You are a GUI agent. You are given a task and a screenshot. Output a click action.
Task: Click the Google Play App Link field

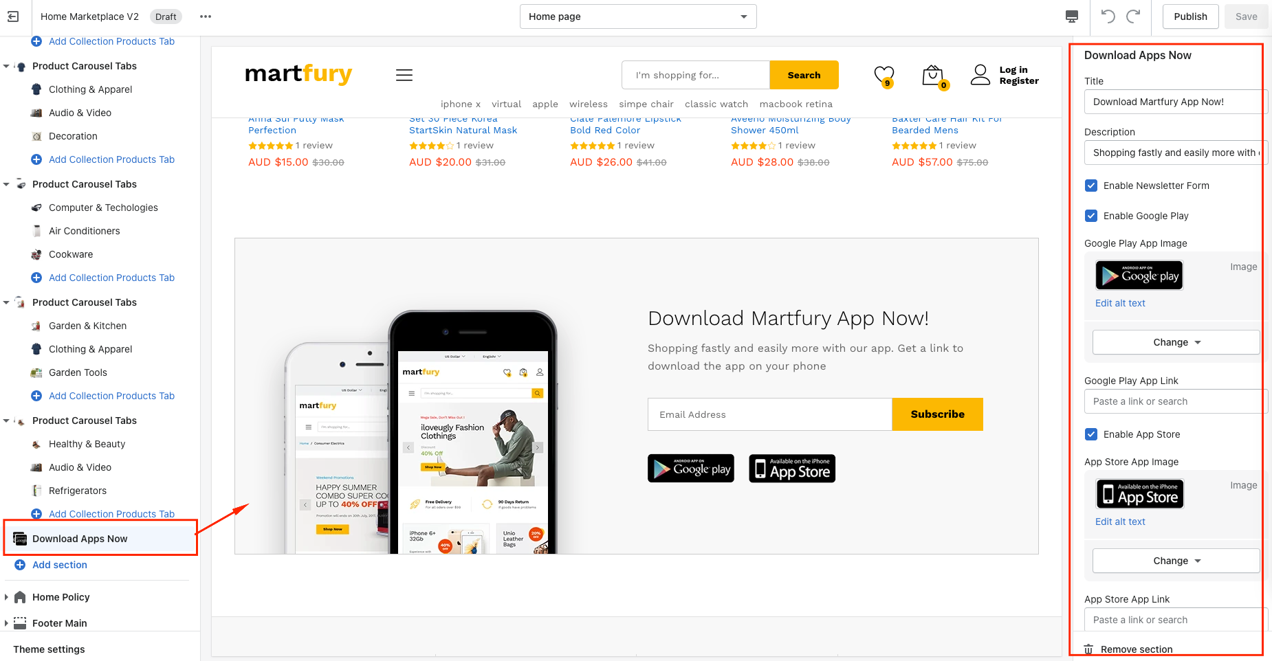[x=1176, y=401]
